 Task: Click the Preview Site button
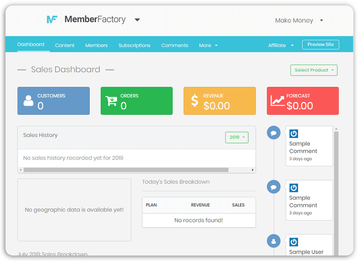320,44
